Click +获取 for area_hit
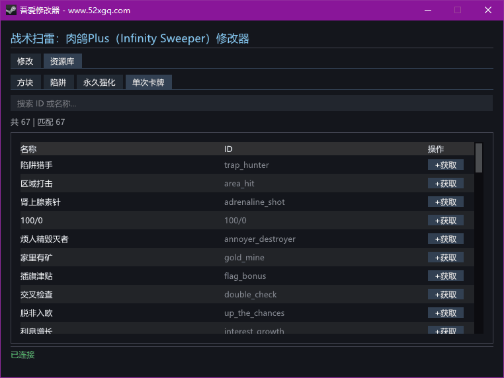504x378 pixels. coord(446,183)
